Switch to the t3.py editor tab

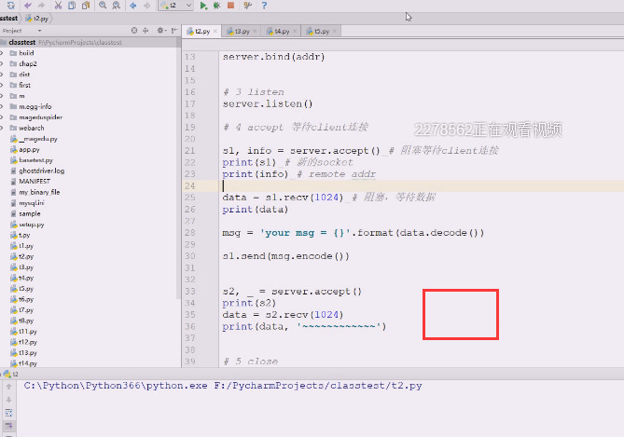pyautogui.click(x=242, y=31)
